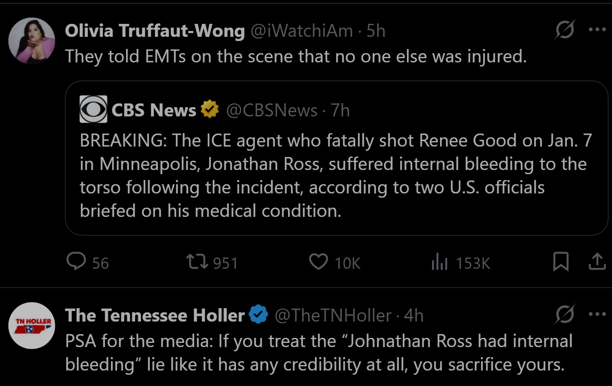Screen dimensions: 612x386
Task: Click Grok icon on Olivia's post
Action: click(x=565, y=30)
